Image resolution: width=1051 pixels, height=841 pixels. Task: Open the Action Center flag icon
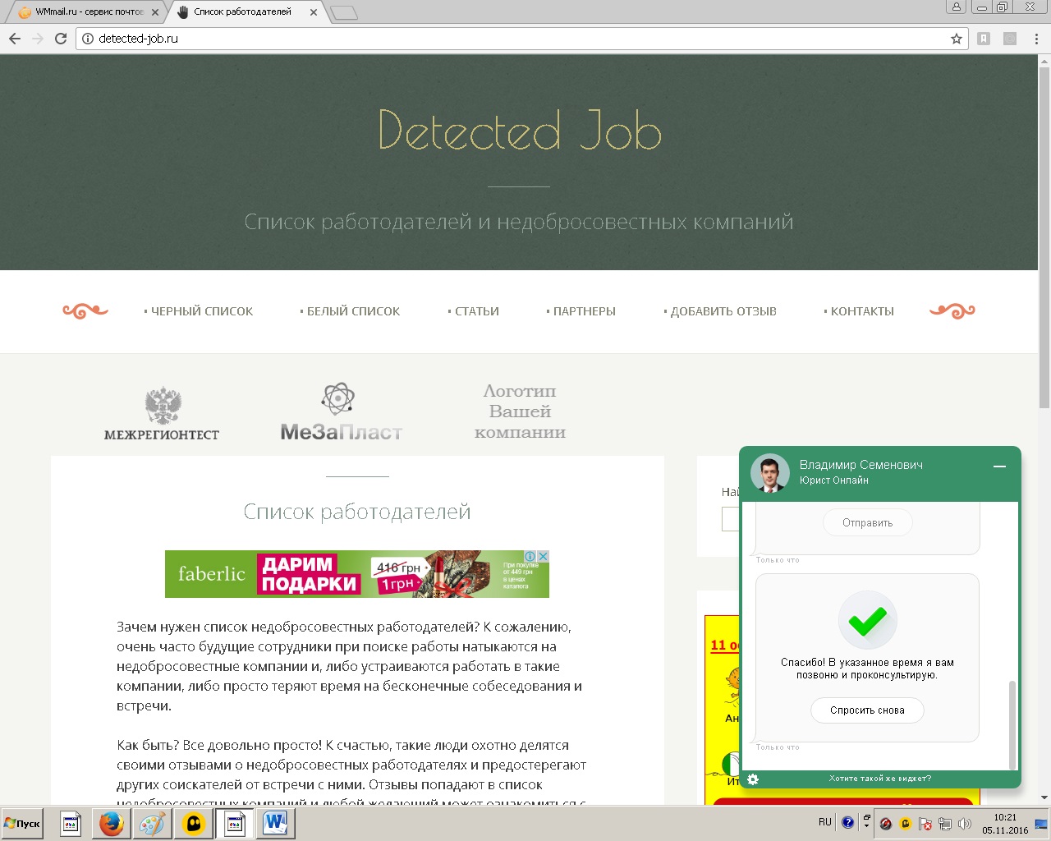[x=925, y=824]
